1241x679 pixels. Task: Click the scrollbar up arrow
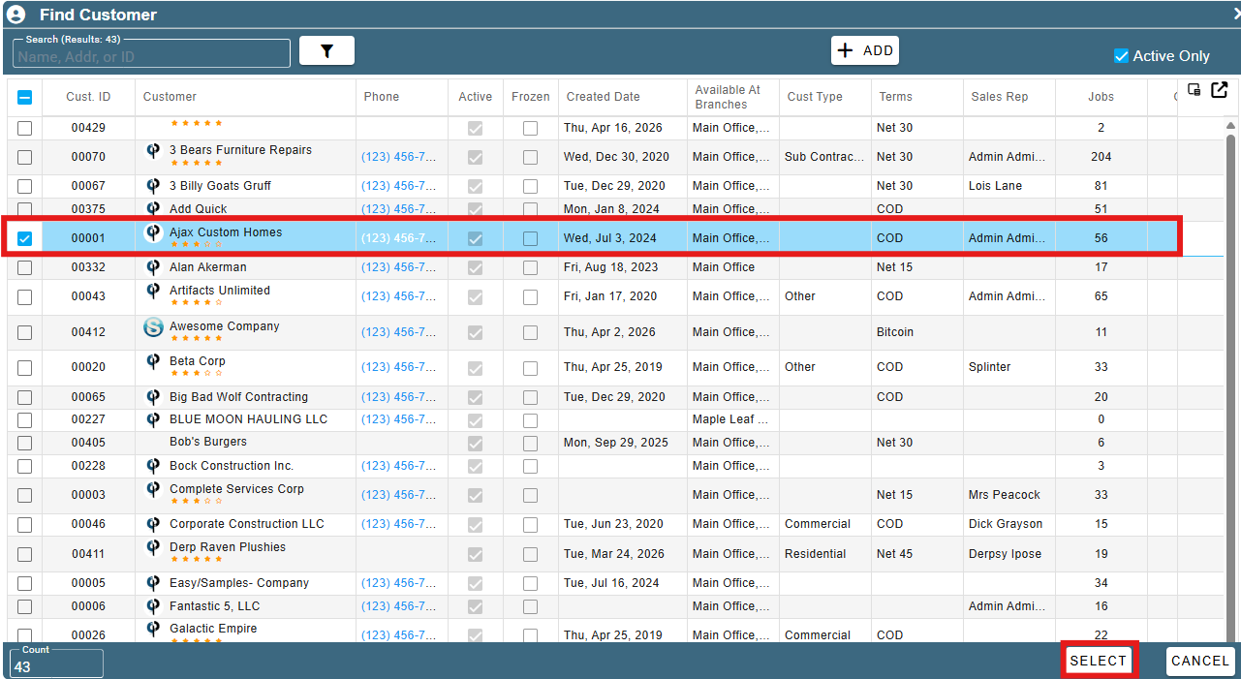(1231, 126)
